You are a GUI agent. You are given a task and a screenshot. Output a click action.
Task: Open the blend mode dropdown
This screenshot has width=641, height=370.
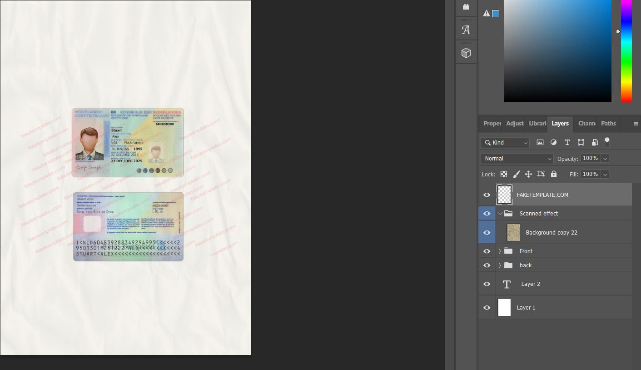pyautogui.click(x=517, y=158)
